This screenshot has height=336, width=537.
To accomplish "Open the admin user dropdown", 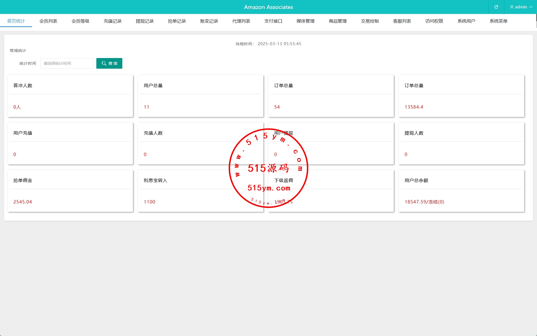I will point(521,7).
